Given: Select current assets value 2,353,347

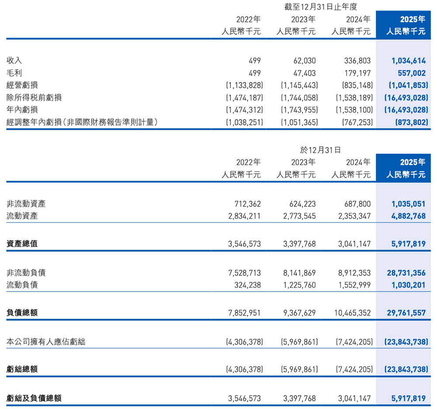Looking at the screenshot, I should click(354, 216).
